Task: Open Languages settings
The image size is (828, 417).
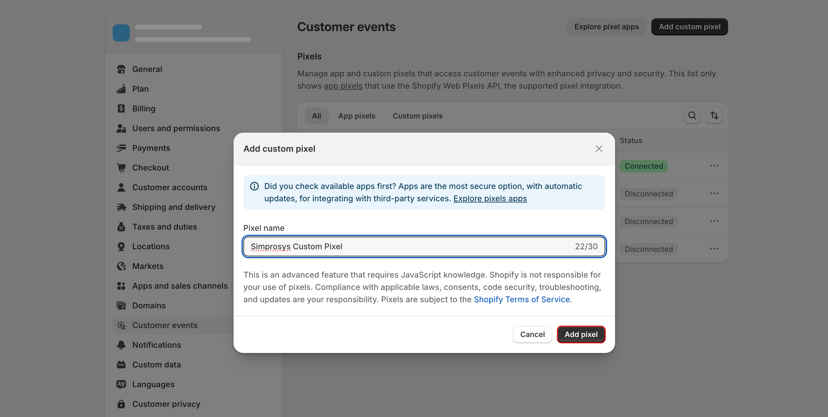Action: pyautogui.click(x=153, y=384)
